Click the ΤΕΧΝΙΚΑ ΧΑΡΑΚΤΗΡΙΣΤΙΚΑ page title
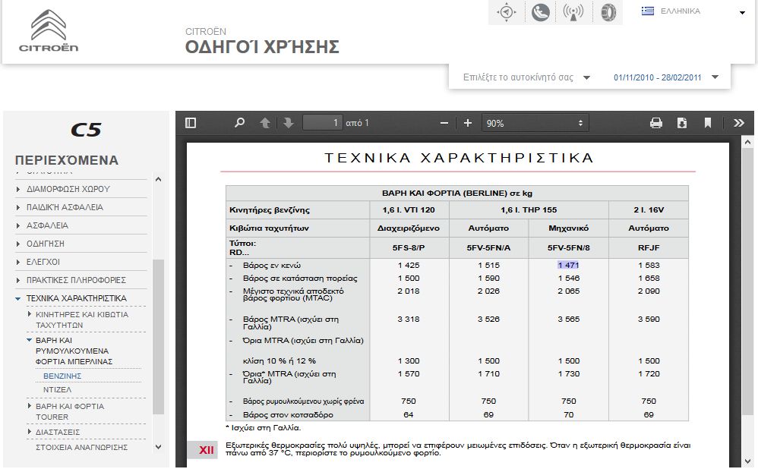The height and width of the screenshot is (469, 758). (x=459, y=158)
